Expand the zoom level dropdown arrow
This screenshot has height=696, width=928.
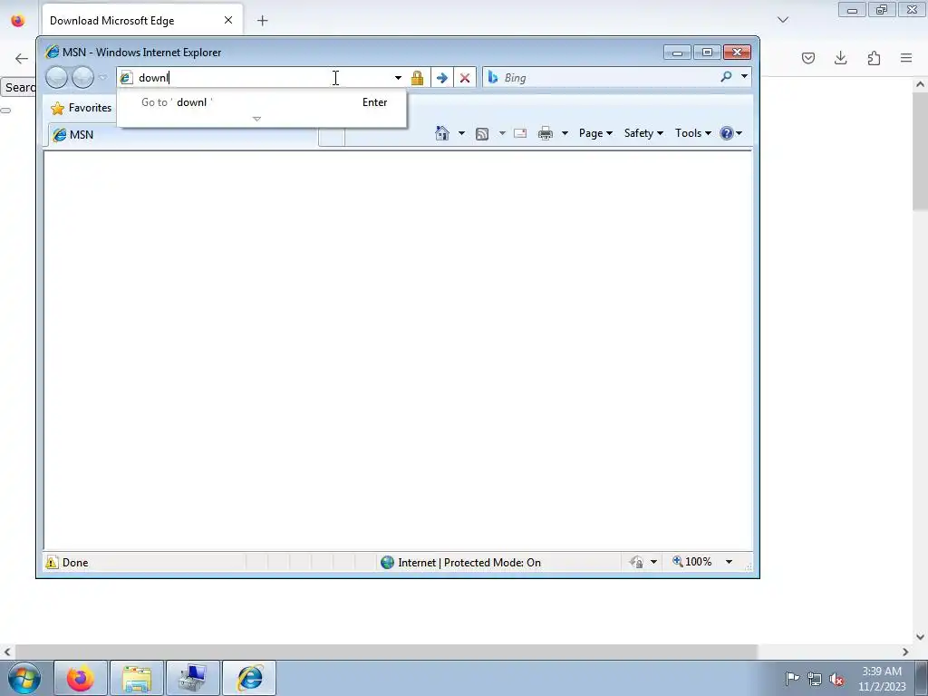(730, 562)
